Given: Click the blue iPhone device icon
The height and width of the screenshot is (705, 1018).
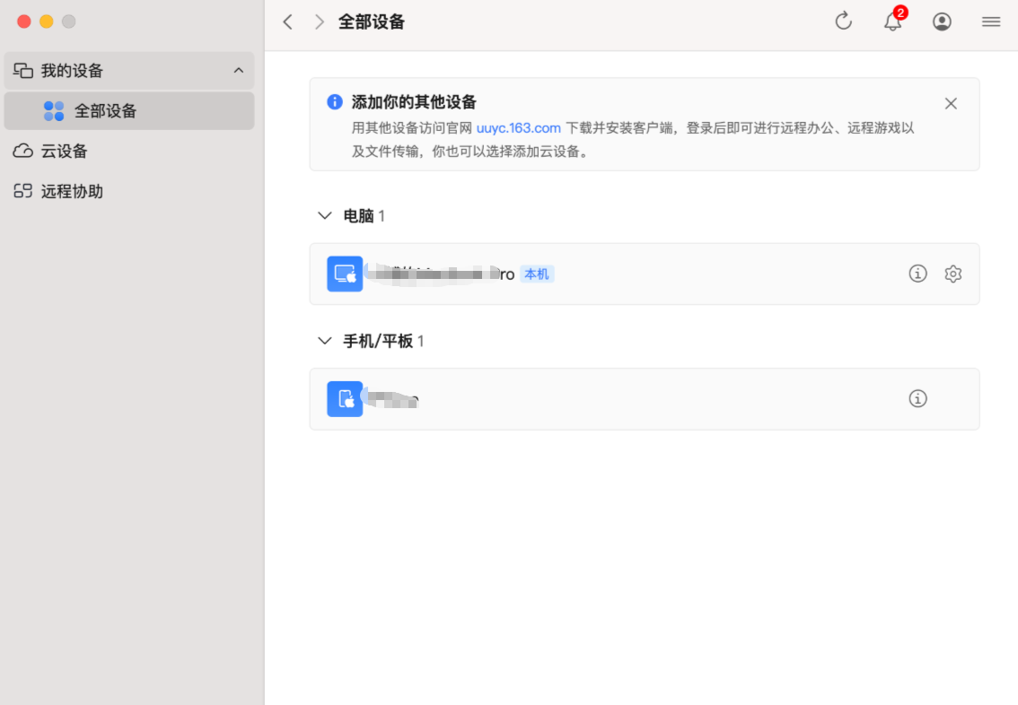Looking at the screenshot, I should (344, 399).
